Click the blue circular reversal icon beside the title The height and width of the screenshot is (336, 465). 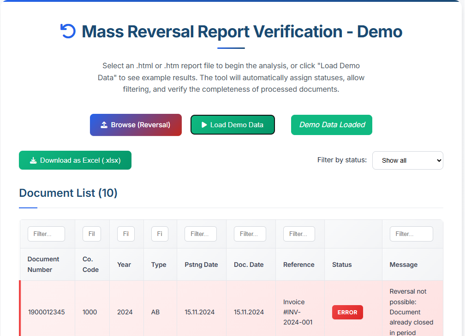(x=68, y=31)
